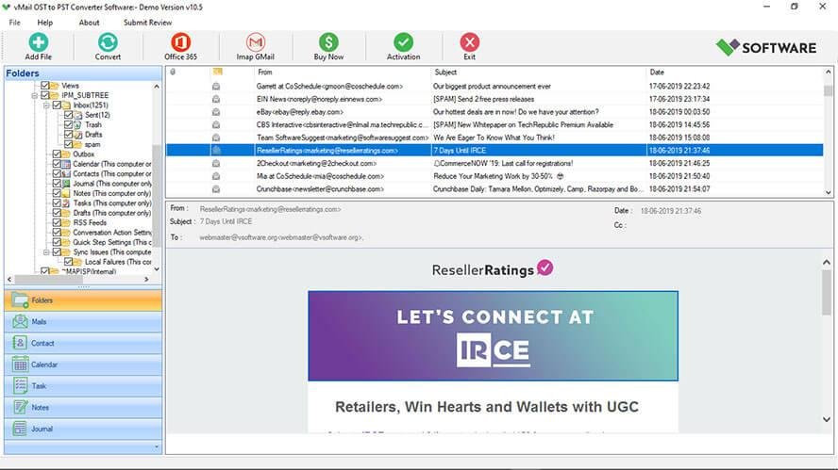The width and height of the screenshot is (838, 470).
Task: Collapse the Sync Issues folder node
Action: [x=46, y=251]
